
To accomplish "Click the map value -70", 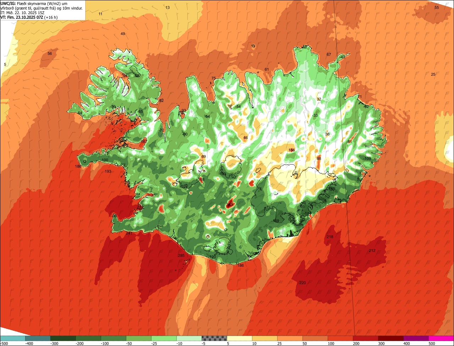I will tap(161, 130).
